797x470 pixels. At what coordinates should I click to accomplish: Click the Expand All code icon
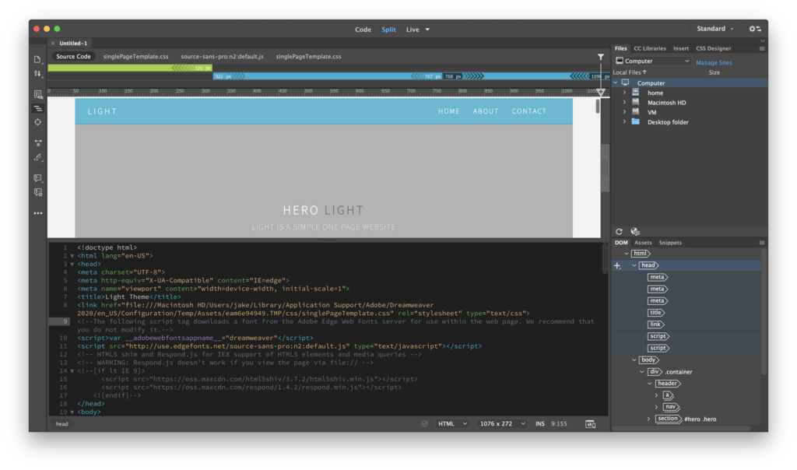click(37, 142)
